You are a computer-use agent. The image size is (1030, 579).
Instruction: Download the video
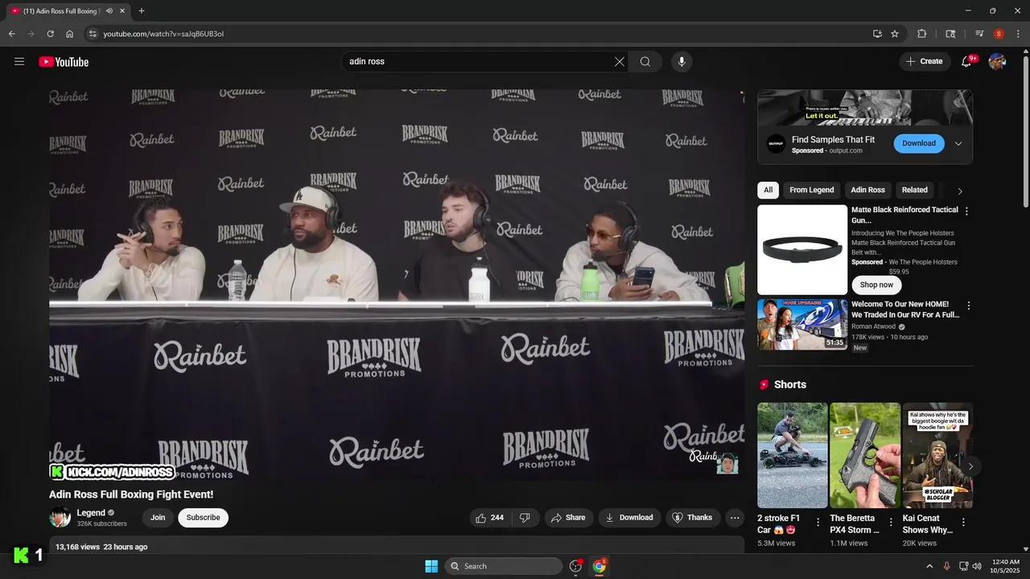pos(629,518)
